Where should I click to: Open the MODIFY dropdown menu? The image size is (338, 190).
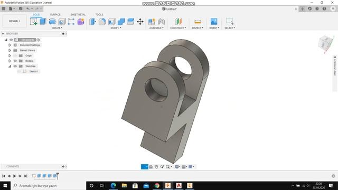(116, 28)
